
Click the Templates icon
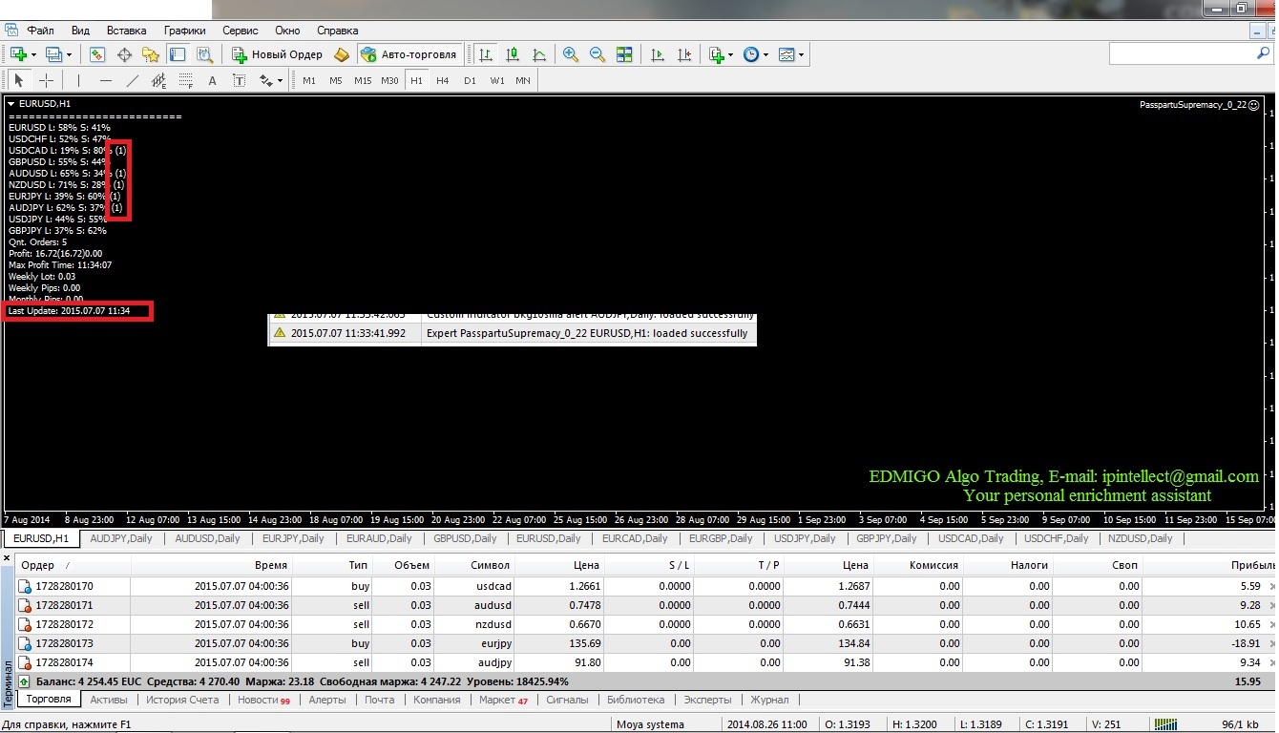pyautogui.click(x=786, y=54)
